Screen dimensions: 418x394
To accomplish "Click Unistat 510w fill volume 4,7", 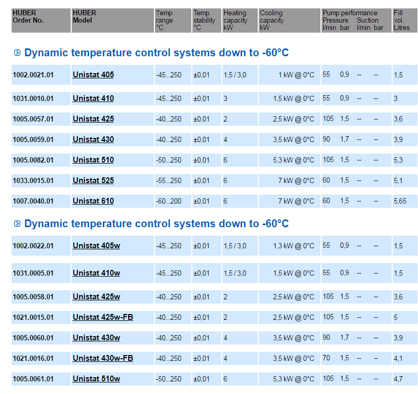I will (x=398, y=379).
